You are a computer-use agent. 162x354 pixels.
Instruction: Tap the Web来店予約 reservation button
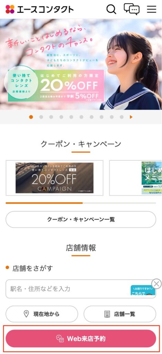click(81, 338)
